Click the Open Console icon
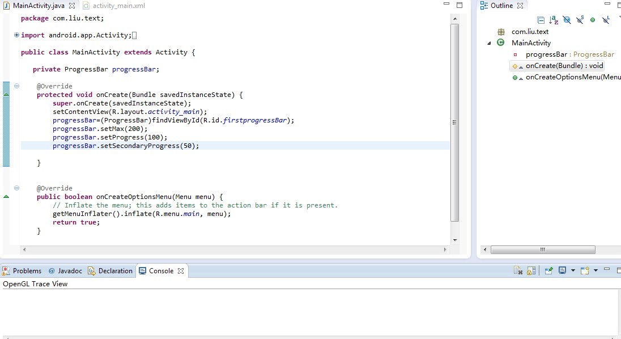This screenshot has width=621, height=339. click(584, 271)
